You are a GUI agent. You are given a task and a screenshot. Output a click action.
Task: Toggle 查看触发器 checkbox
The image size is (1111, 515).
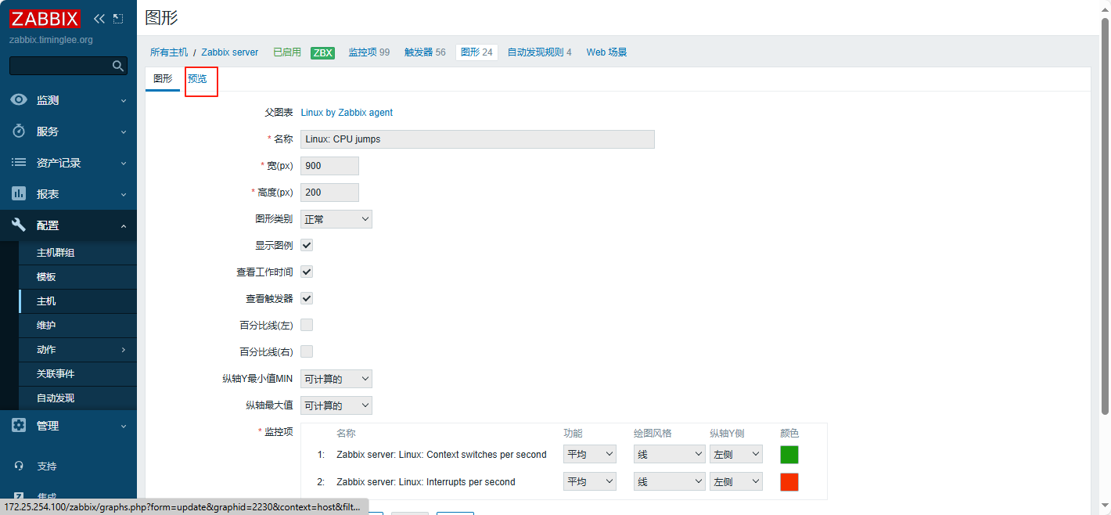[x=307, y=298]
